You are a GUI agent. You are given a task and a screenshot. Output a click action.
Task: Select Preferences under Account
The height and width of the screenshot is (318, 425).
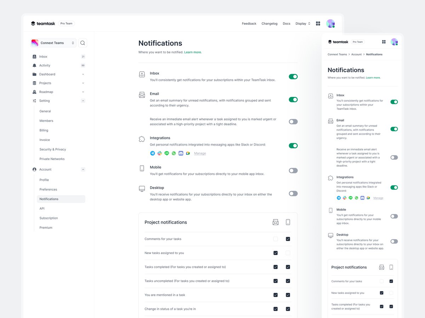48,189
